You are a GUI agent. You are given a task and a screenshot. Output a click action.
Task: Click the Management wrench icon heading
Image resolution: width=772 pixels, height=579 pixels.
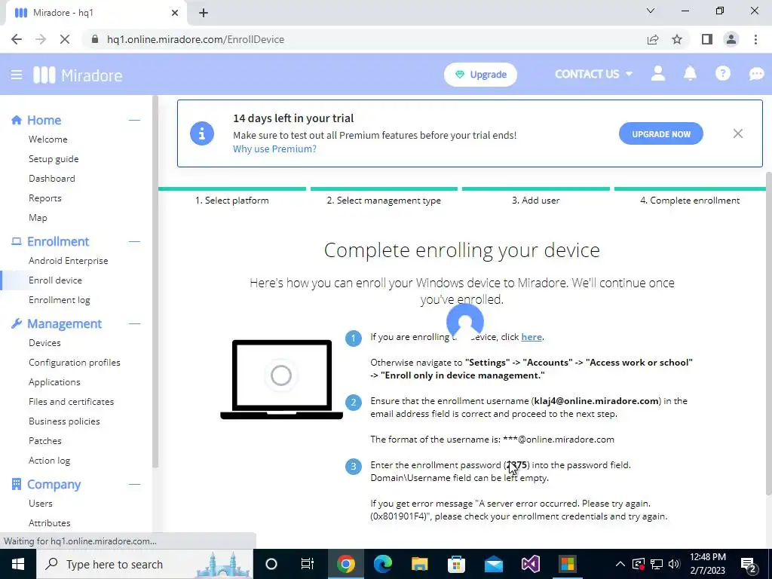pos(17,323)
